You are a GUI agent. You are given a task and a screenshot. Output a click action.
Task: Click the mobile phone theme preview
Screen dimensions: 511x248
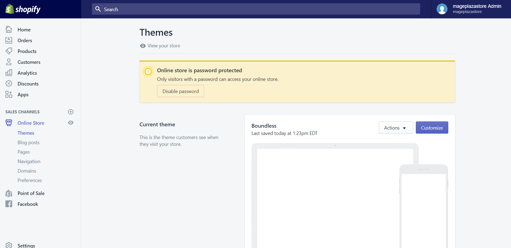[424, 206]
